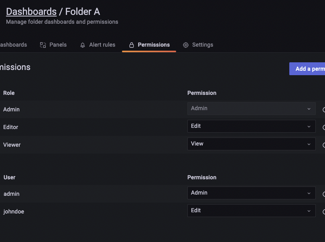Open the Dashboards breadcrumb link
This screenshot has width=325, height=242.
[31, 11]
